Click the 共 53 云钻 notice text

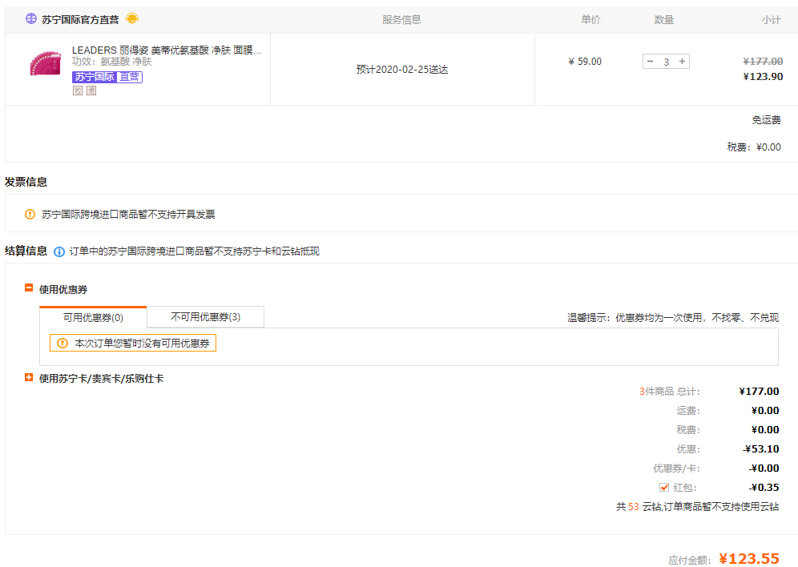coord(697,506)
